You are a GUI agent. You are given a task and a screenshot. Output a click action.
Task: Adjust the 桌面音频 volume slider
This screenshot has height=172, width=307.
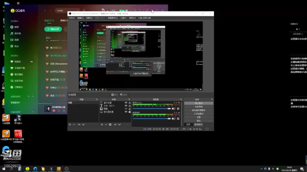coord(152,118)
